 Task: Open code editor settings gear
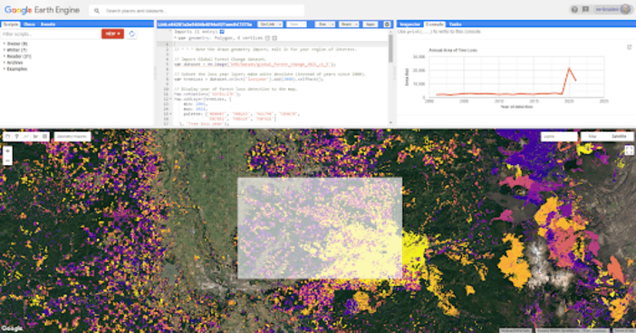pyautogui.click(x=387, y=24)
